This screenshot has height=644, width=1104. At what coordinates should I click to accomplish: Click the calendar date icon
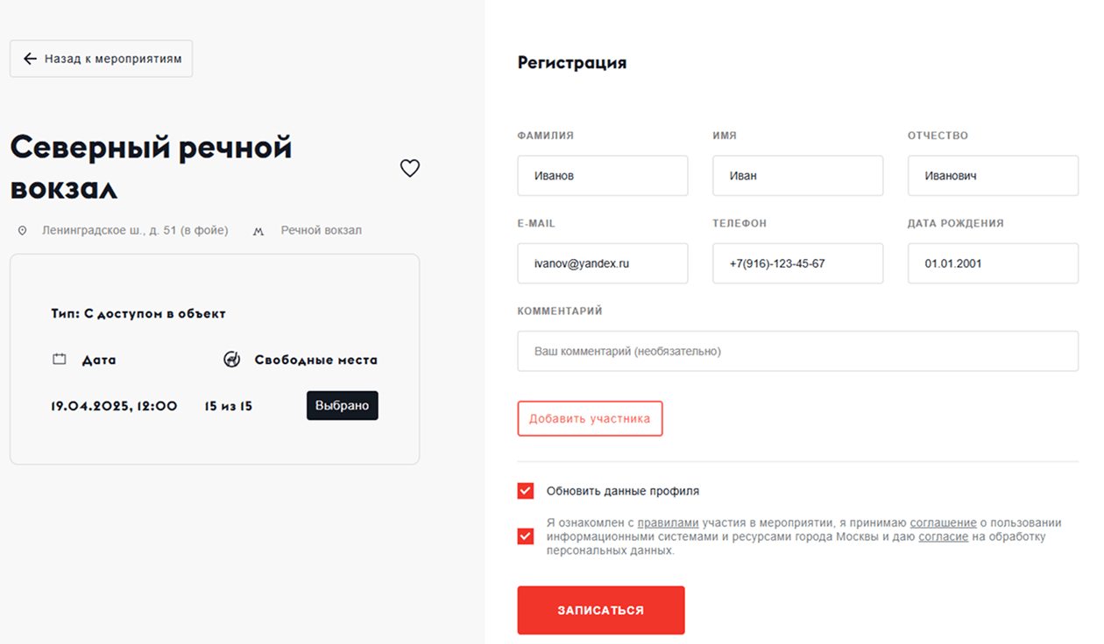click(x=60, y=359)
